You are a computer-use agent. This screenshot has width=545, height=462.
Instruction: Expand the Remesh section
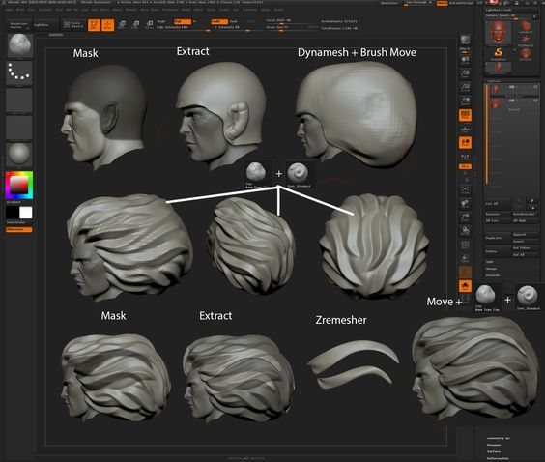(x=492, y=275)
